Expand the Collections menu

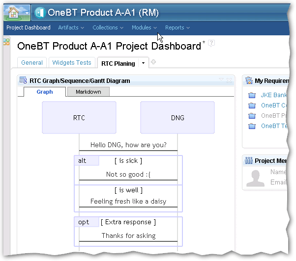coord(108,27)
